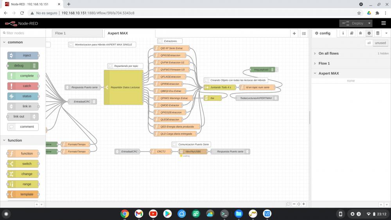
Task: Open the debug messages sidebar icon
Action: (x=361, y=33)
